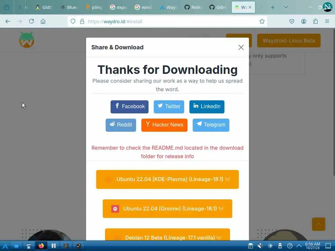Open file manager from taskbar

coord(16,246)
